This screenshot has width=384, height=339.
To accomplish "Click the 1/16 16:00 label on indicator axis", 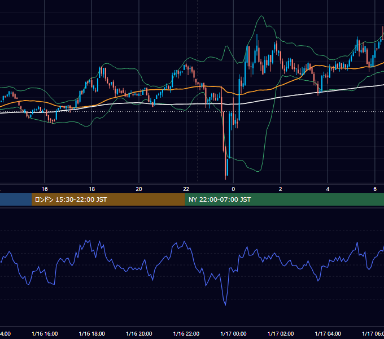I will [x=45, y=333].
